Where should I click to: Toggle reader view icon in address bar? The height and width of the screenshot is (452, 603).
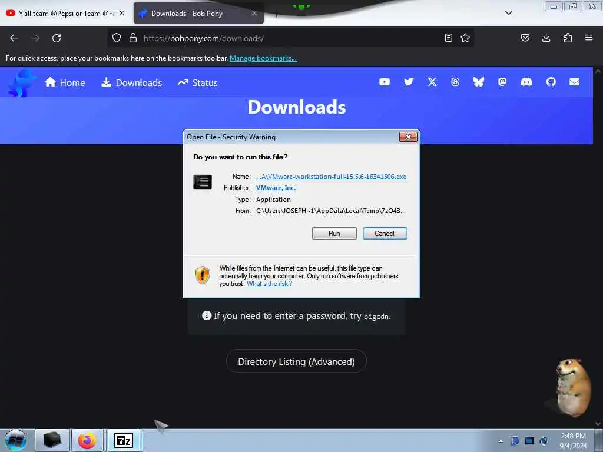pyautogui.click(x=448, y=38)
